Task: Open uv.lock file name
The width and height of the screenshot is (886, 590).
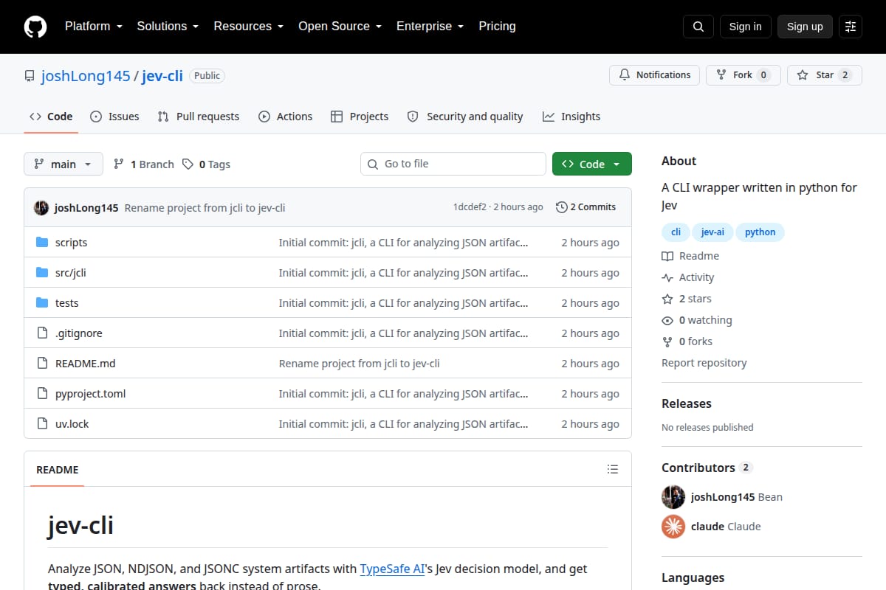Action: [x=72, y=424]
